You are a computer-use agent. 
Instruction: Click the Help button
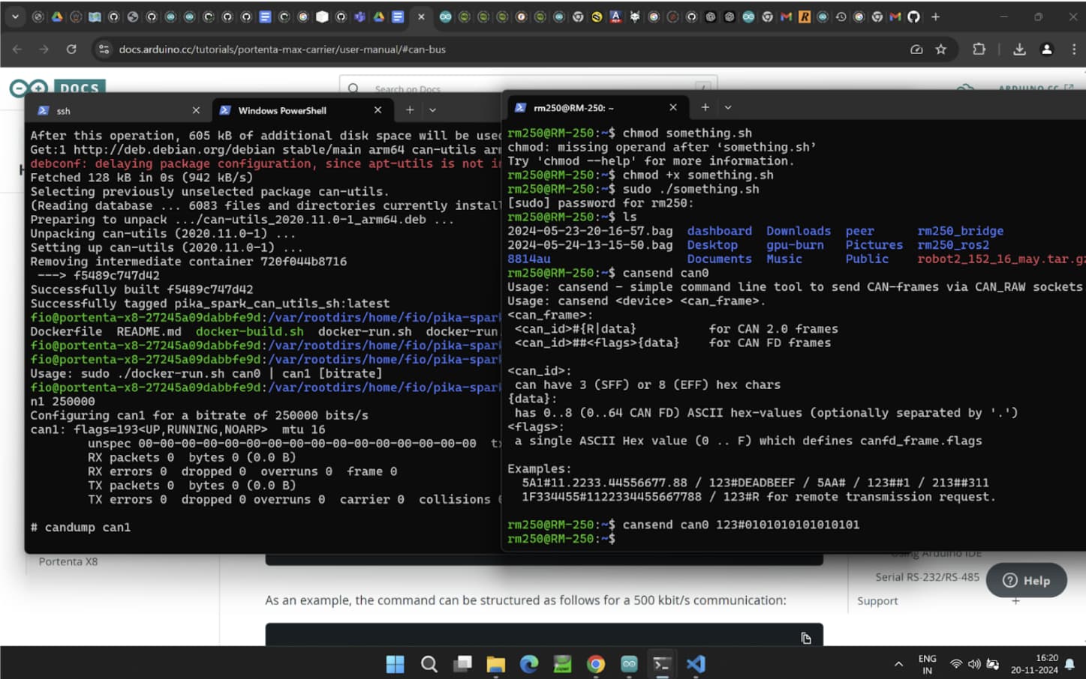[x=1026, y=579]
